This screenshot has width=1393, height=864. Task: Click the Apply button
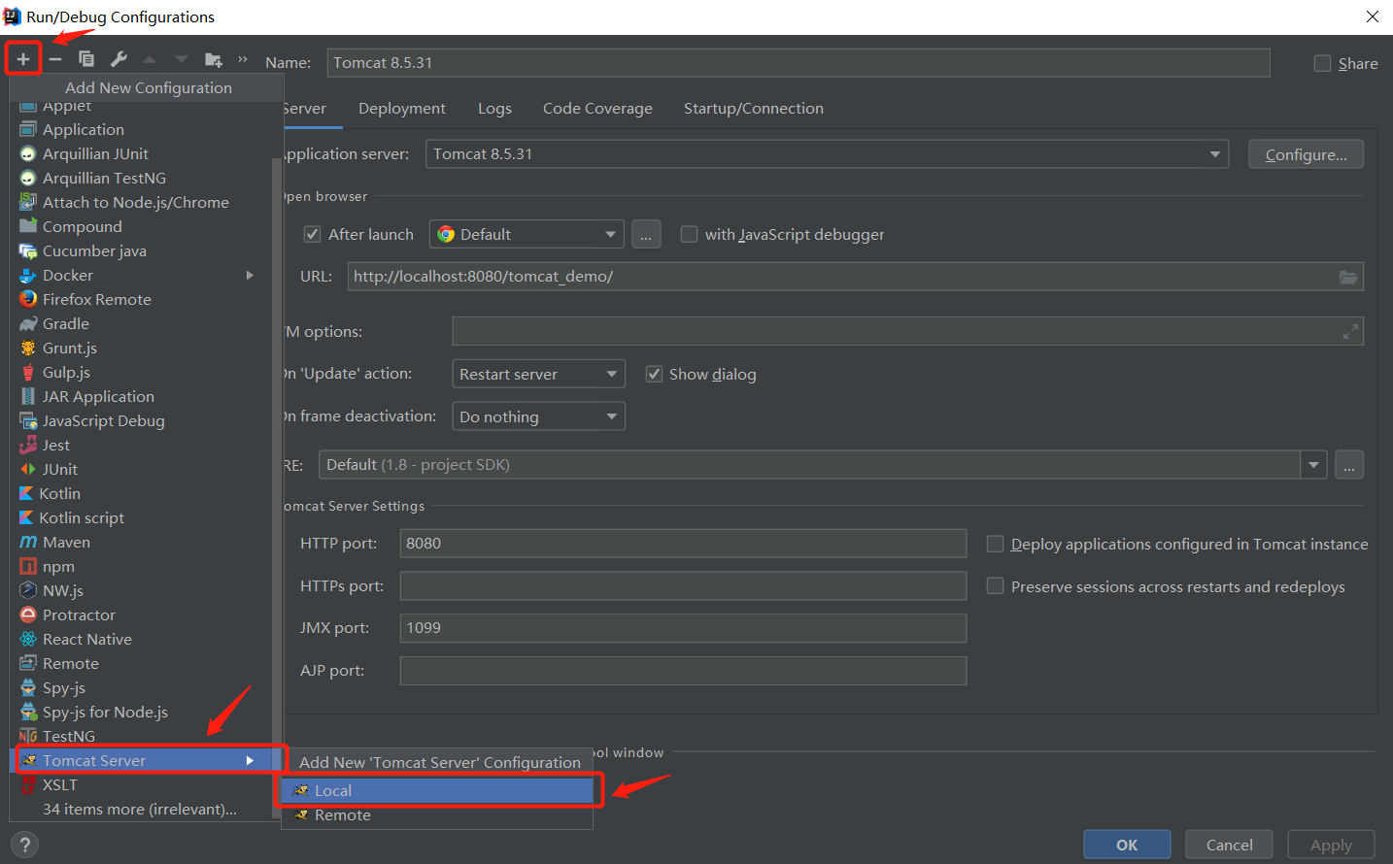click(1331, 845)
